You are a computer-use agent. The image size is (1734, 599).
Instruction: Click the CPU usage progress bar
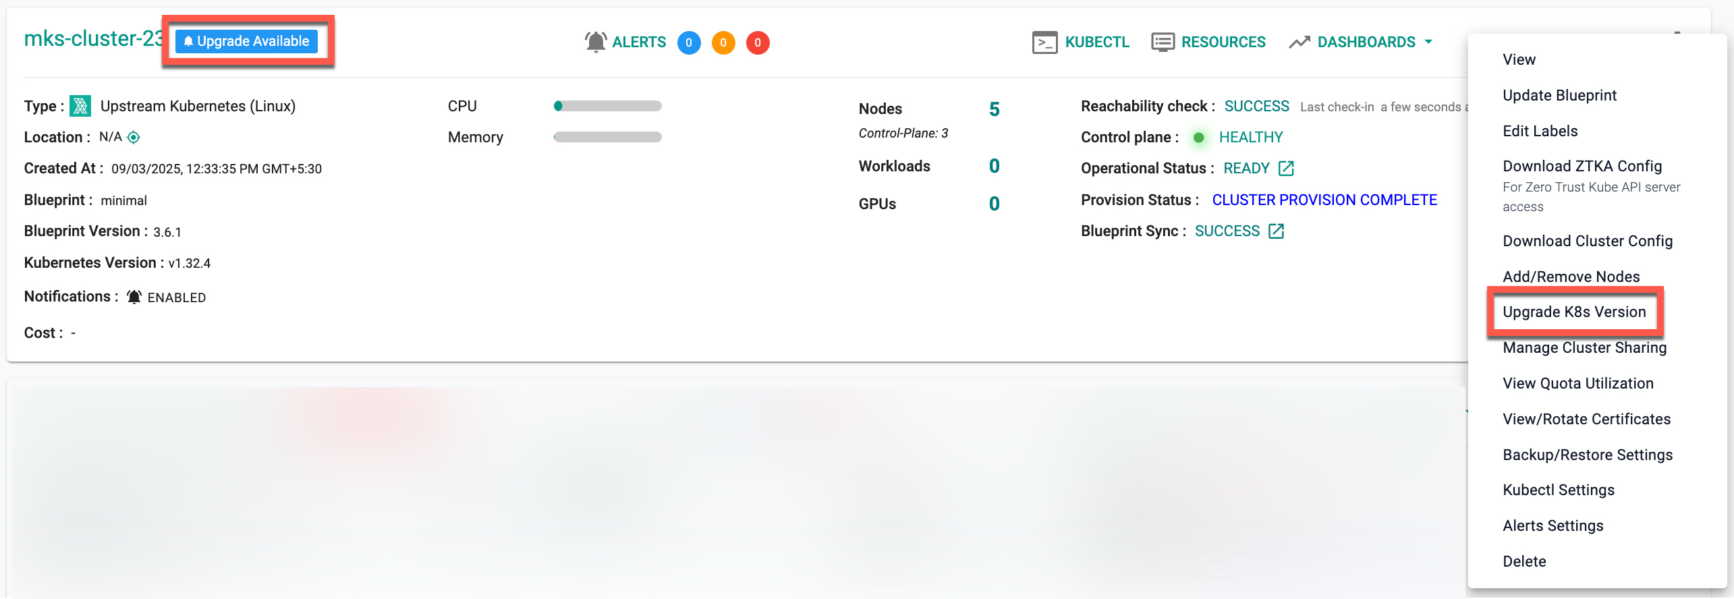pos(607,106)
